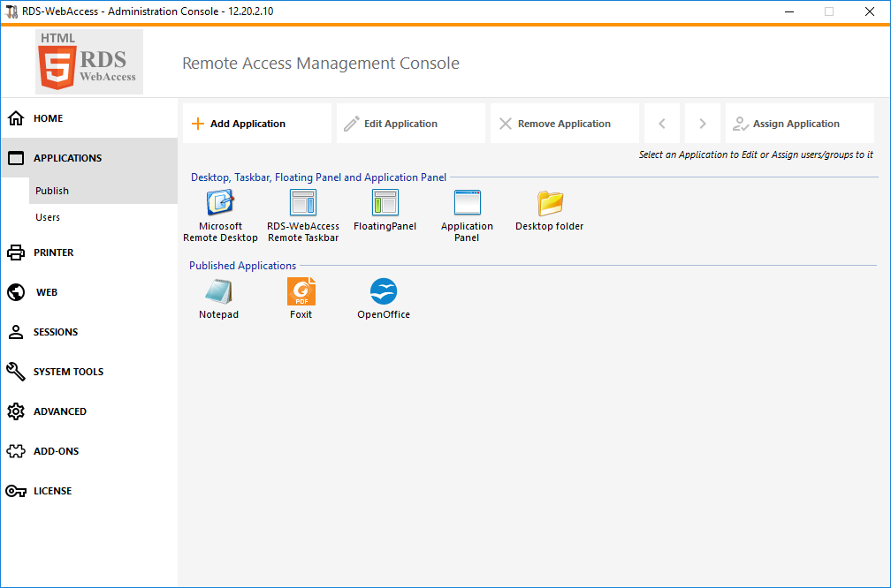Screen dimensions: 891x588
Task: Go to SESSIONS section label
Action: point(56,332)
